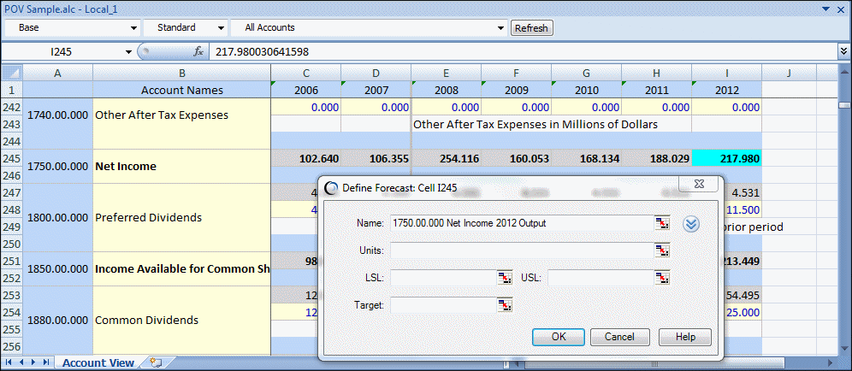Select row 242 header
Screen dimensions: 852x371
click(12, 107)
